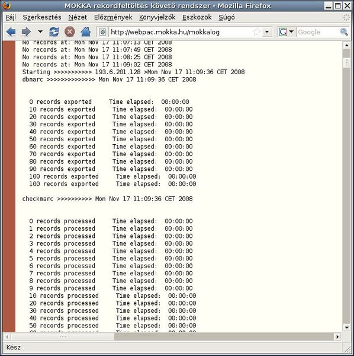Click the site identity icon in address bar
The image size is (354, 356).
(102, 32)
